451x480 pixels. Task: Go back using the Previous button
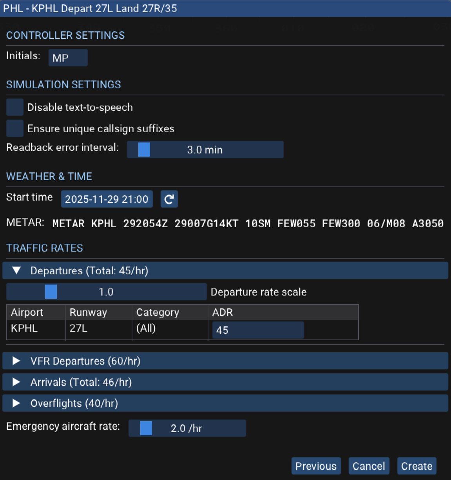pyautogui.click(x=316, y=466)
